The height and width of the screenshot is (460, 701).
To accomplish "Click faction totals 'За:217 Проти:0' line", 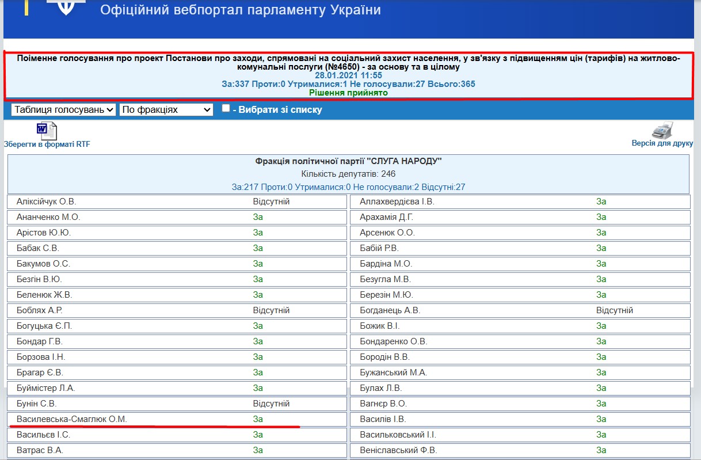I will coord(349,187).
